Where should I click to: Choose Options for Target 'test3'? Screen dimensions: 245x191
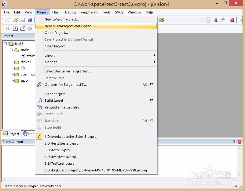(96, 85)
